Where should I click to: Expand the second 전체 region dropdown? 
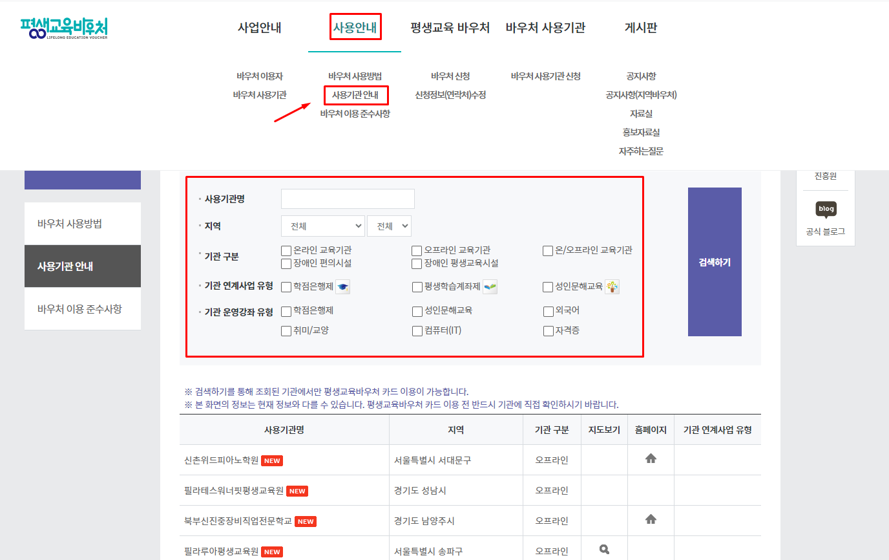[x=389, y=226]
